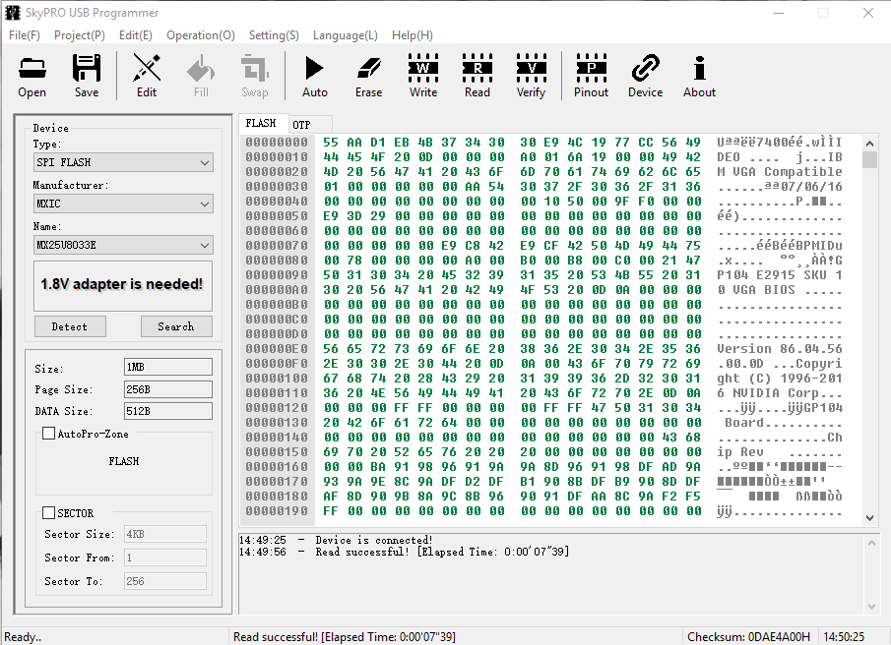Click the Page Size field showing 256B
Screen dimensions: 891x645
[x=168, y=389]
